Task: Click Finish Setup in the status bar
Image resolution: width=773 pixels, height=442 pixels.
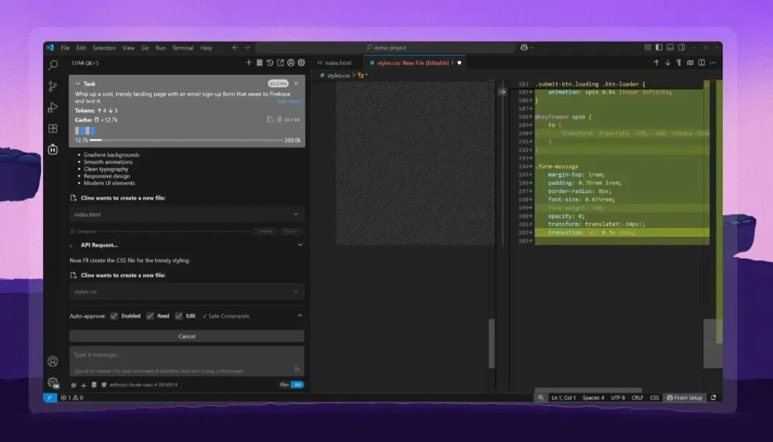Action: tap(684, 398)
